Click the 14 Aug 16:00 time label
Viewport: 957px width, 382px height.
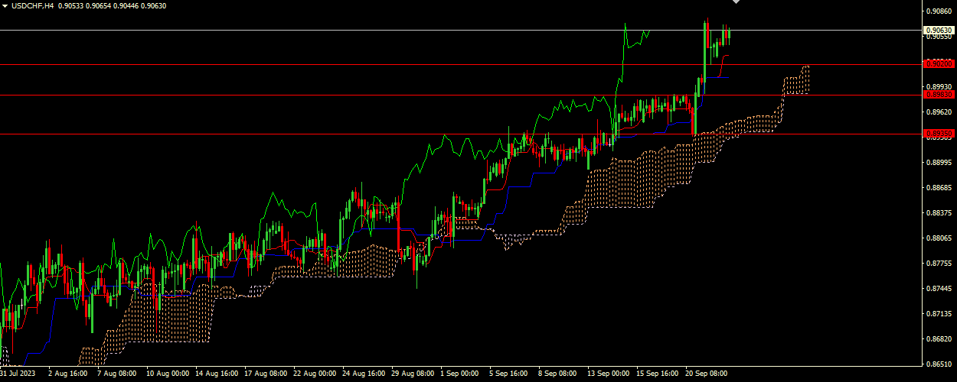point(217,374)
